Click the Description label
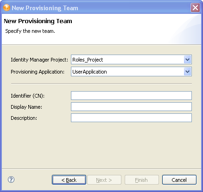The image size is (203, 192). [x=24, y=118]
